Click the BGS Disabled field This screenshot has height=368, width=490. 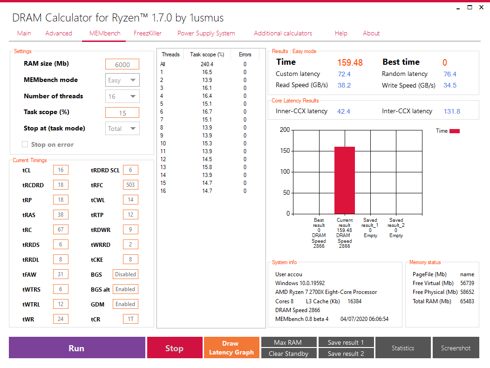point(125,274)
